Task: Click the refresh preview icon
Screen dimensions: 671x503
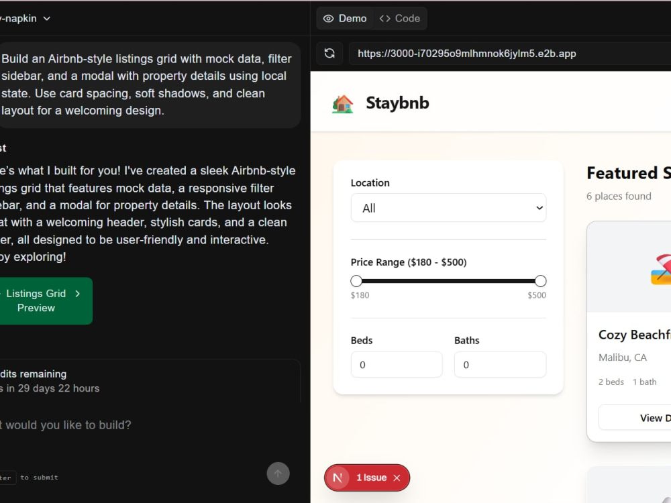Action: (x=329, y=54)
